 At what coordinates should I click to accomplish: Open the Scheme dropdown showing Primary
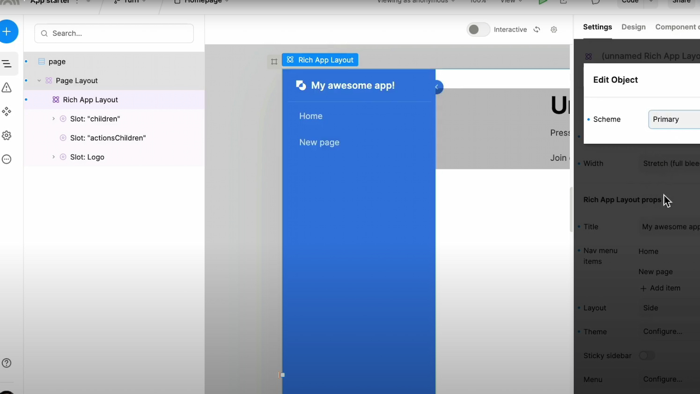pyautogui.click(x=674, y=119)
